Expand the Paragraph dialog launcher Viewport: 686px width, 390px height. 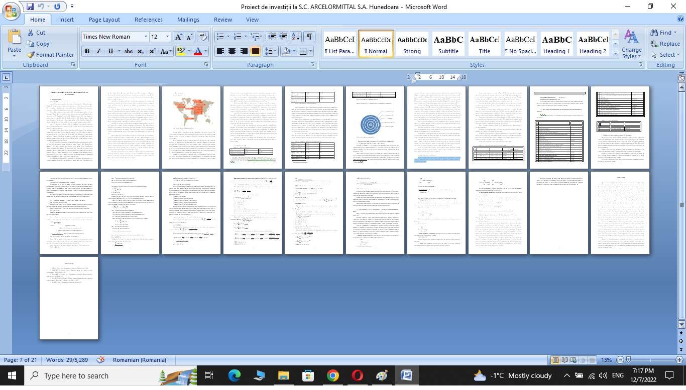pyautogui.click(x=313, y=65)
